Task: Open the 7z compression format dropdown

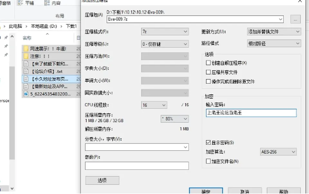Action: (165, 32)
